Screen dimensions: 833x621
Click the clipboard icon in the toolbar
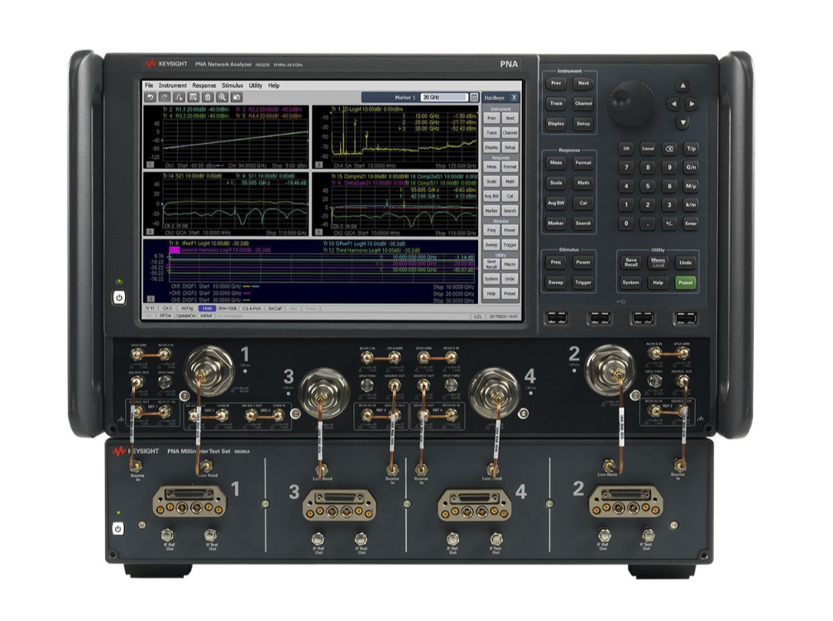(x=208, y=97)
